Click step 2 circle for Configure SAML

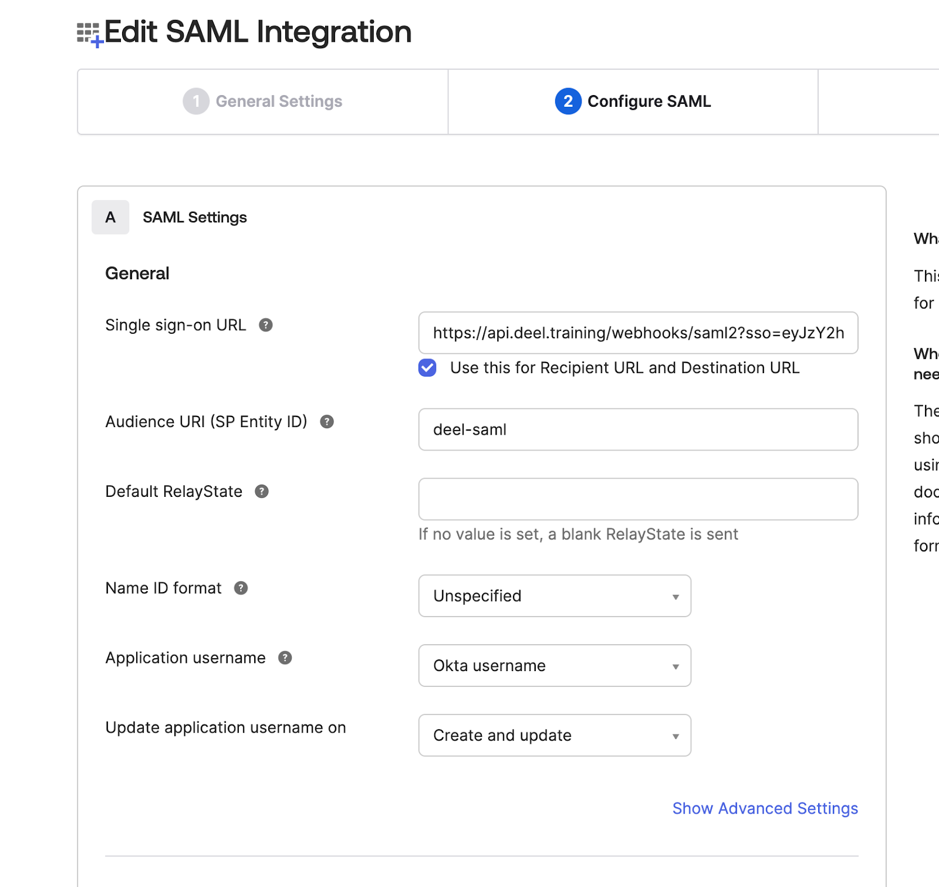point(568,101)
